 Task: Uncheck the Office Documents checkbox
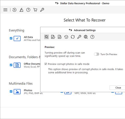tap(11, 65)
